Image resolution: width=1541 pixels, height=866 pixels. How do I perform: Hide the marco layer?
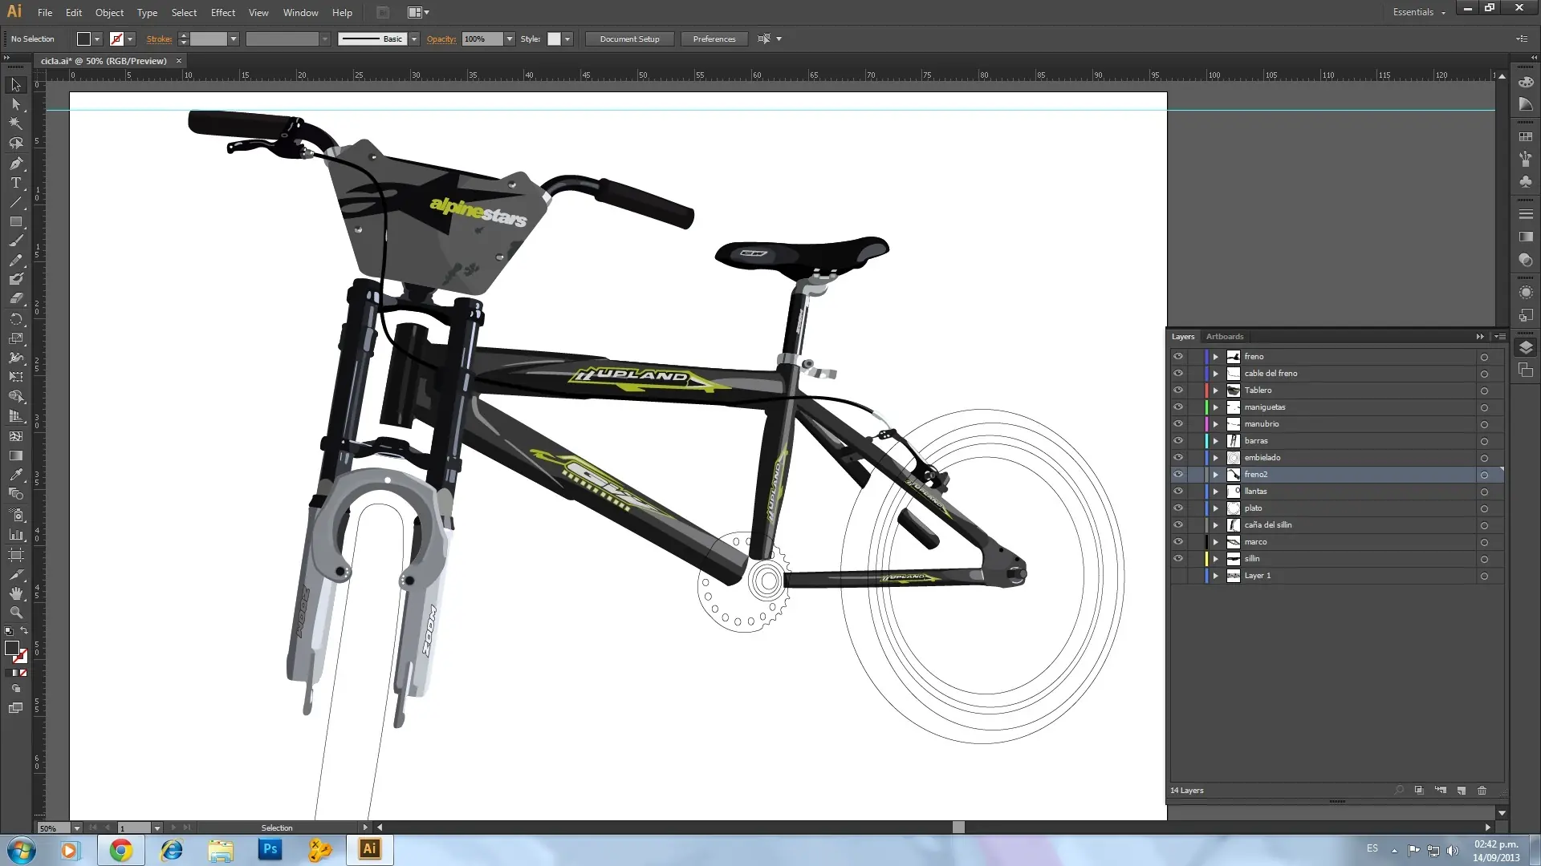click(x=1177, y=542)
